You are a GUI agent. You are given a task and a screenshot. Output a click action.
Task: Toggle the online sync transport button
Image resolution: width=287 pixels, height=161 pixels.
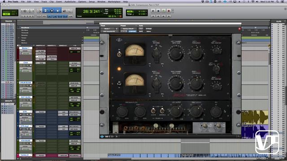point(153,11)
